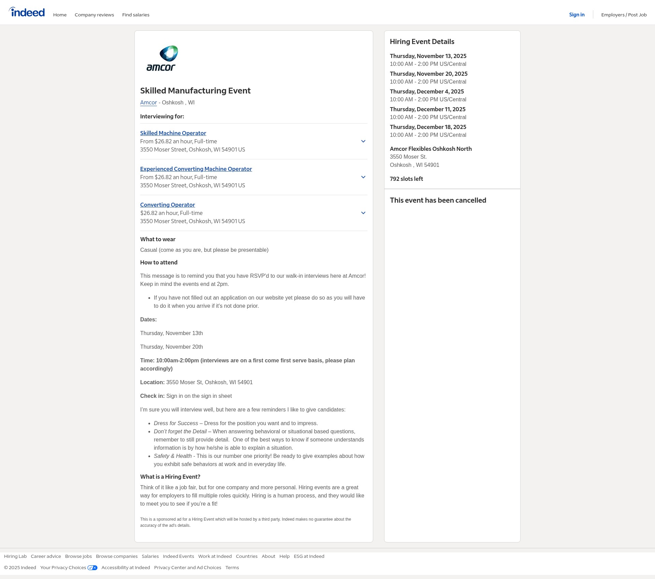Open the Amcor company link
Screen dimensions: 655x579
(148, 102)
